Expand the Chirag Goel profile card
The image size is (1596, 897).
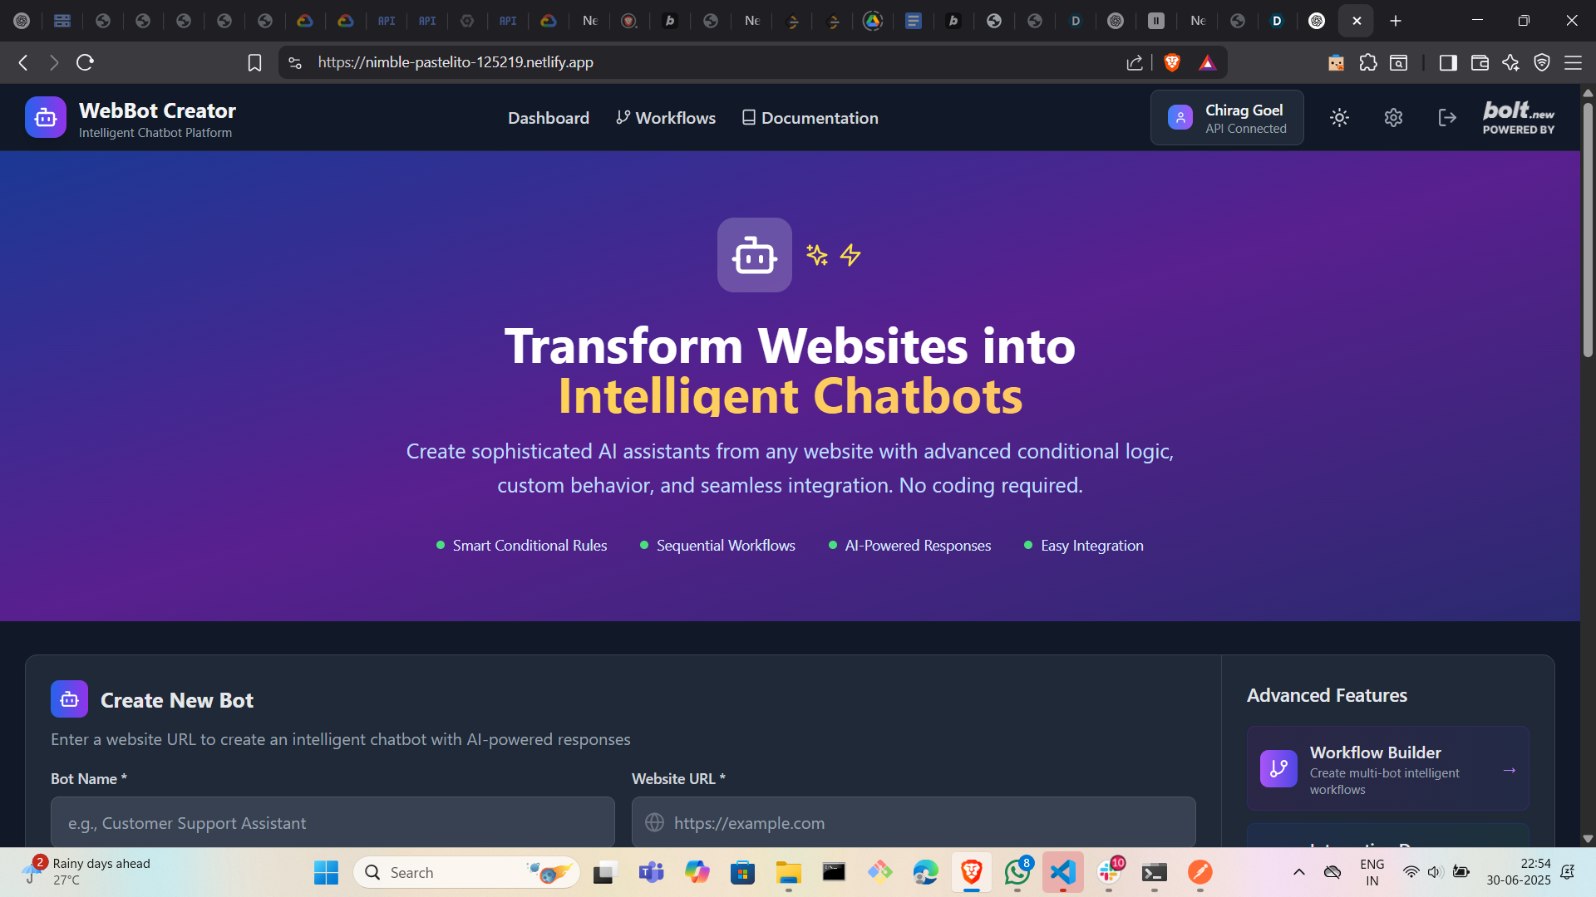(1227, 118)
